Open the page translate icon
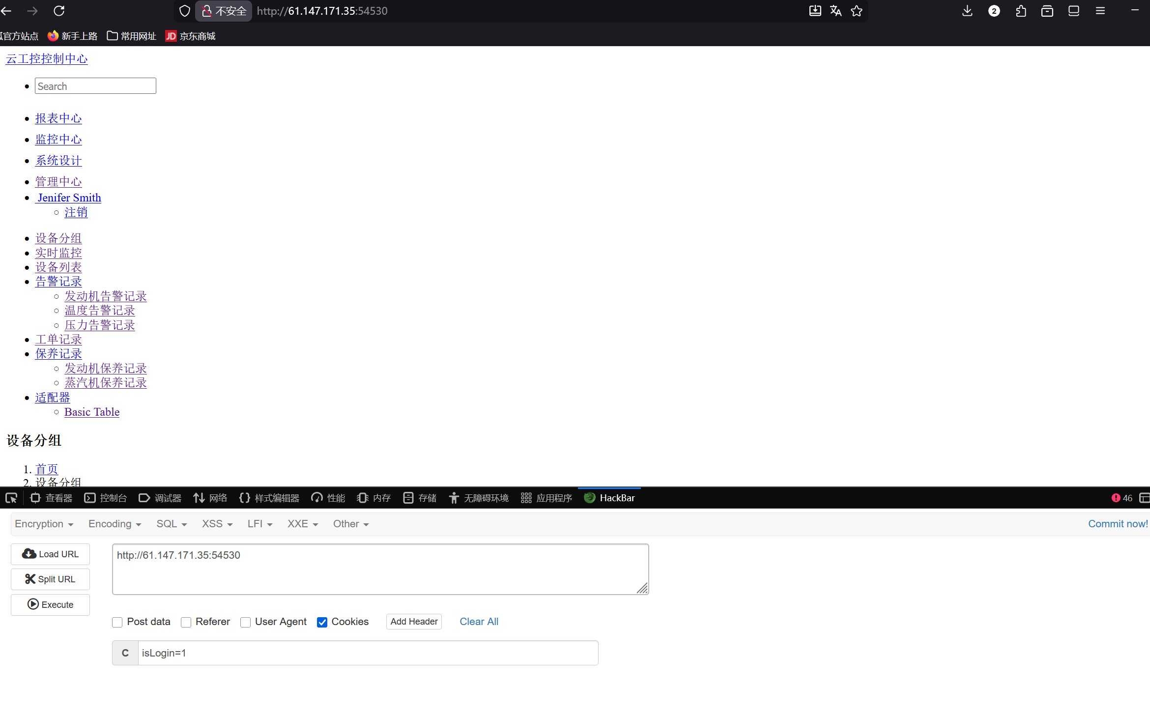 point(835,11)
